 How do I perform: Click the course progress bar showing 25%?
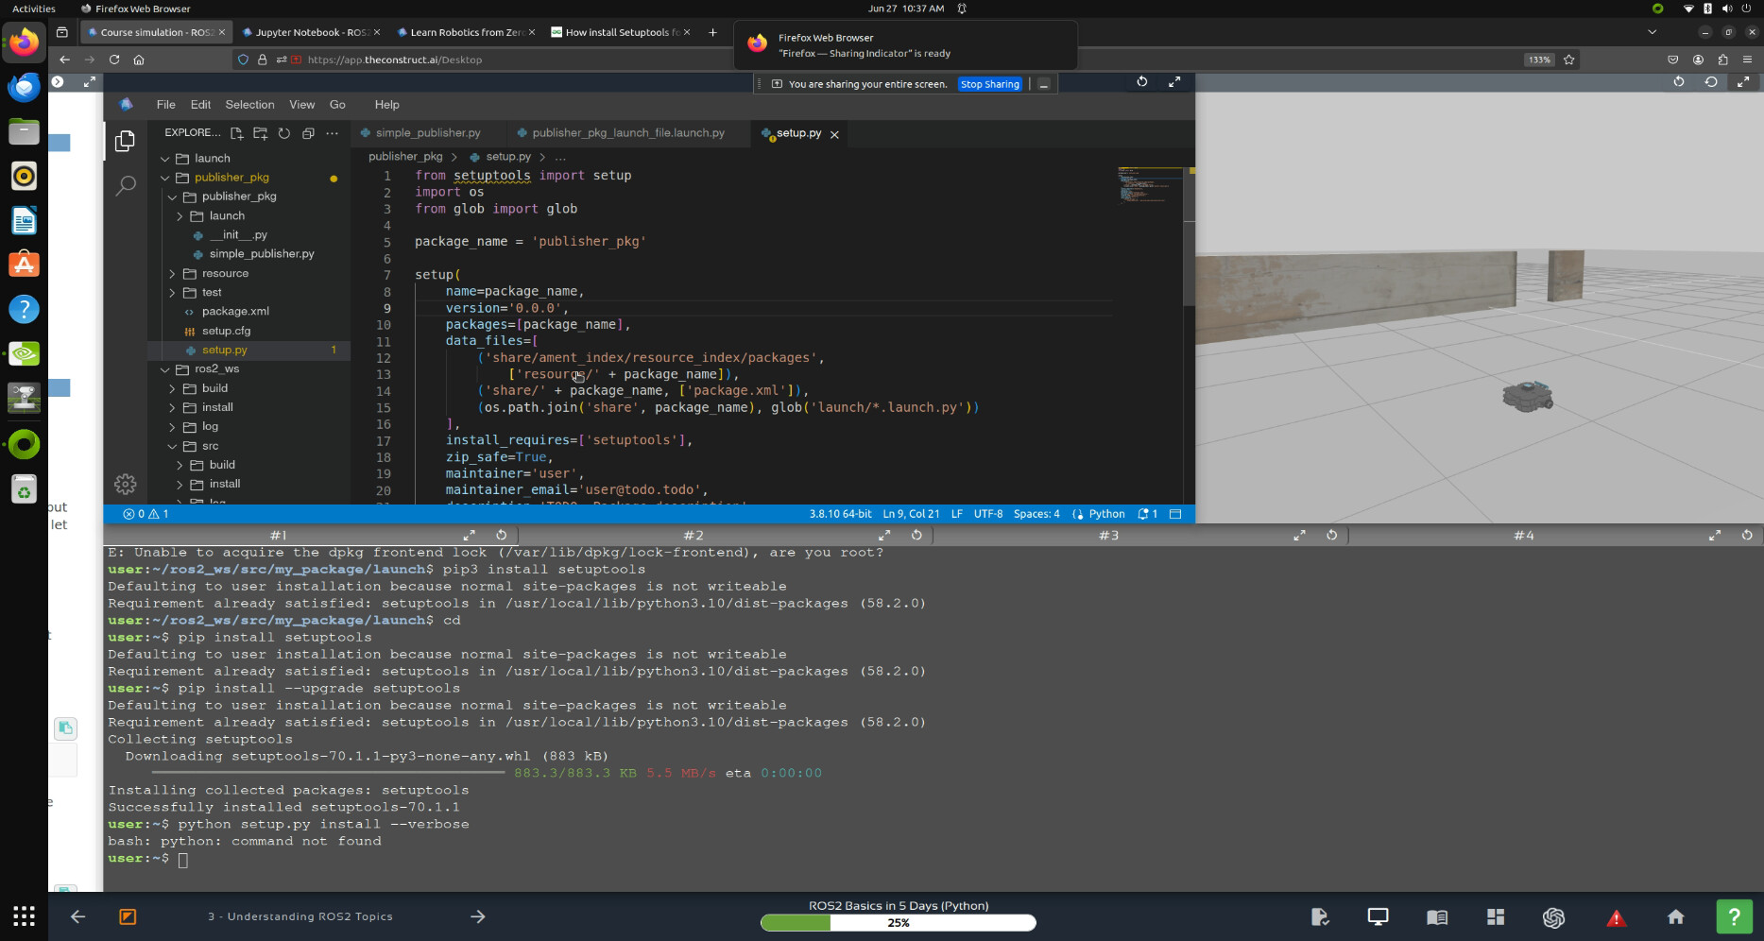(x=898, y=922)
